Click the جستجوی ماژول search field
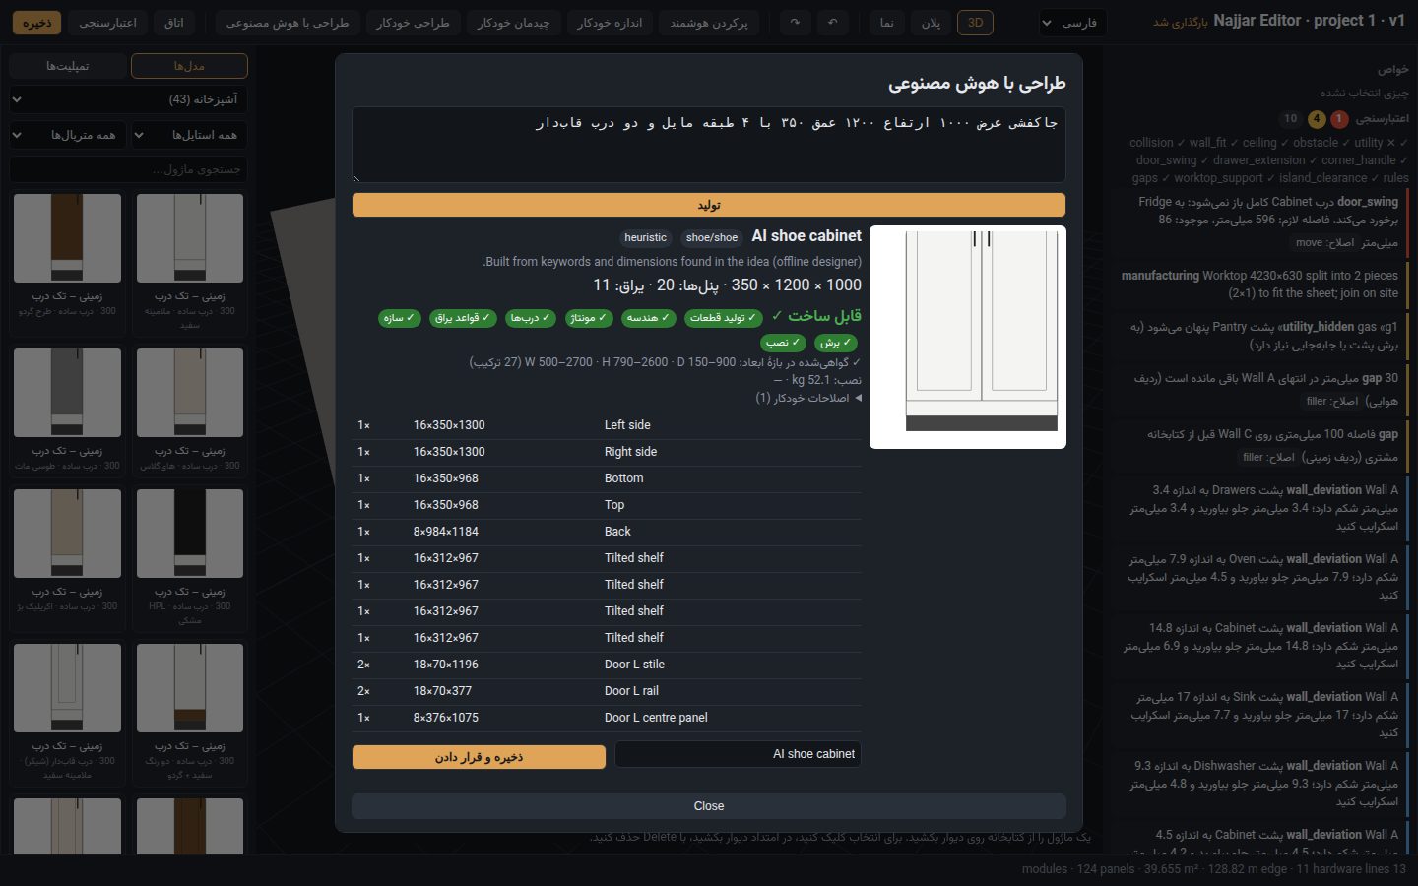Viewport: 1418px width, 886px height. [128, 169]
